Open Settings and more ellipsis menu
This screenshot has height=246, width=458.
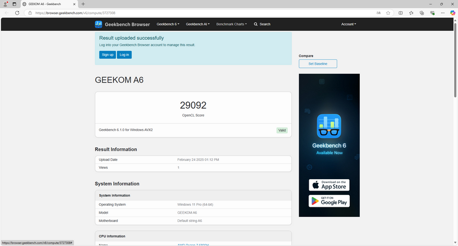pos(443,13)
